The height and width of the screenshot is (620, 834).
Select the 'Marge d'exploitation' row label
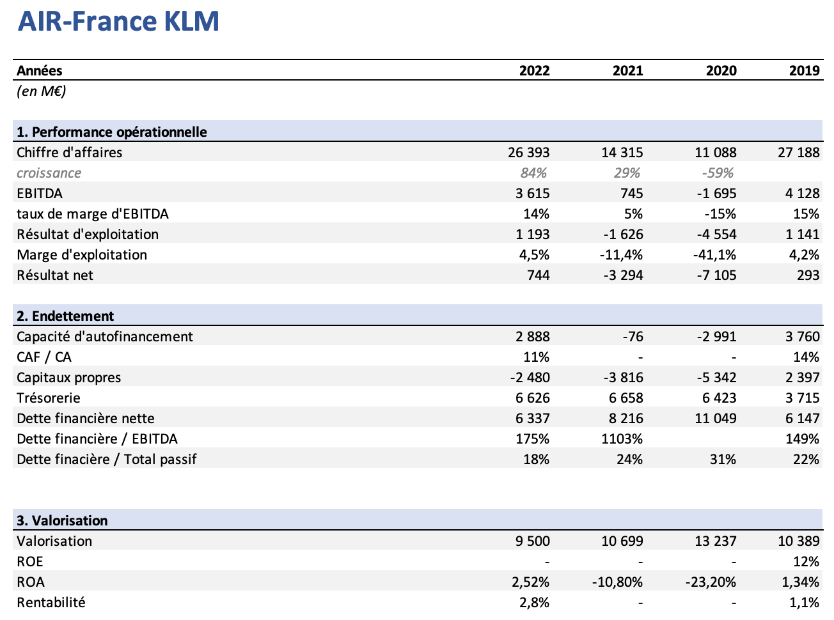pos(82,254)
